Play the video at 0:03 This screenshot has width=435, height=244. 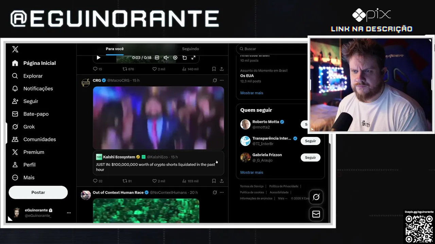point(99,58)
